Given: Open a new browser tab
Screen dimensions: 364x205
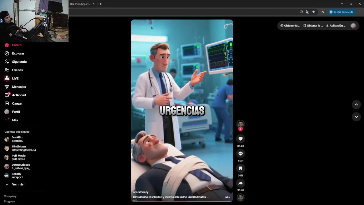Looking at the screenshot, I should [100, 4].
